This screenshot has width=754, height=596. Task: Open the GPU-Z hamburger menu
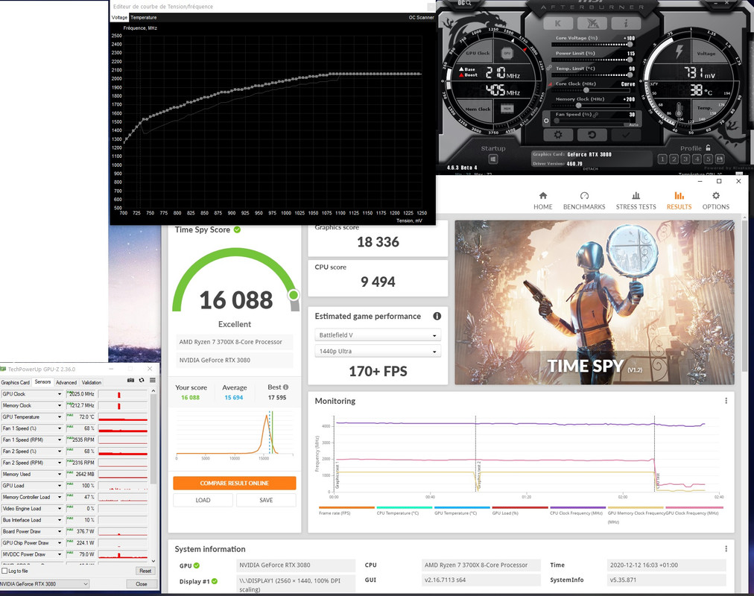153,380
